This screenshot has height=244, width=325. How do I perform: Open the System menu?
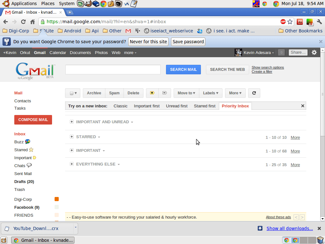coord(67,3)
